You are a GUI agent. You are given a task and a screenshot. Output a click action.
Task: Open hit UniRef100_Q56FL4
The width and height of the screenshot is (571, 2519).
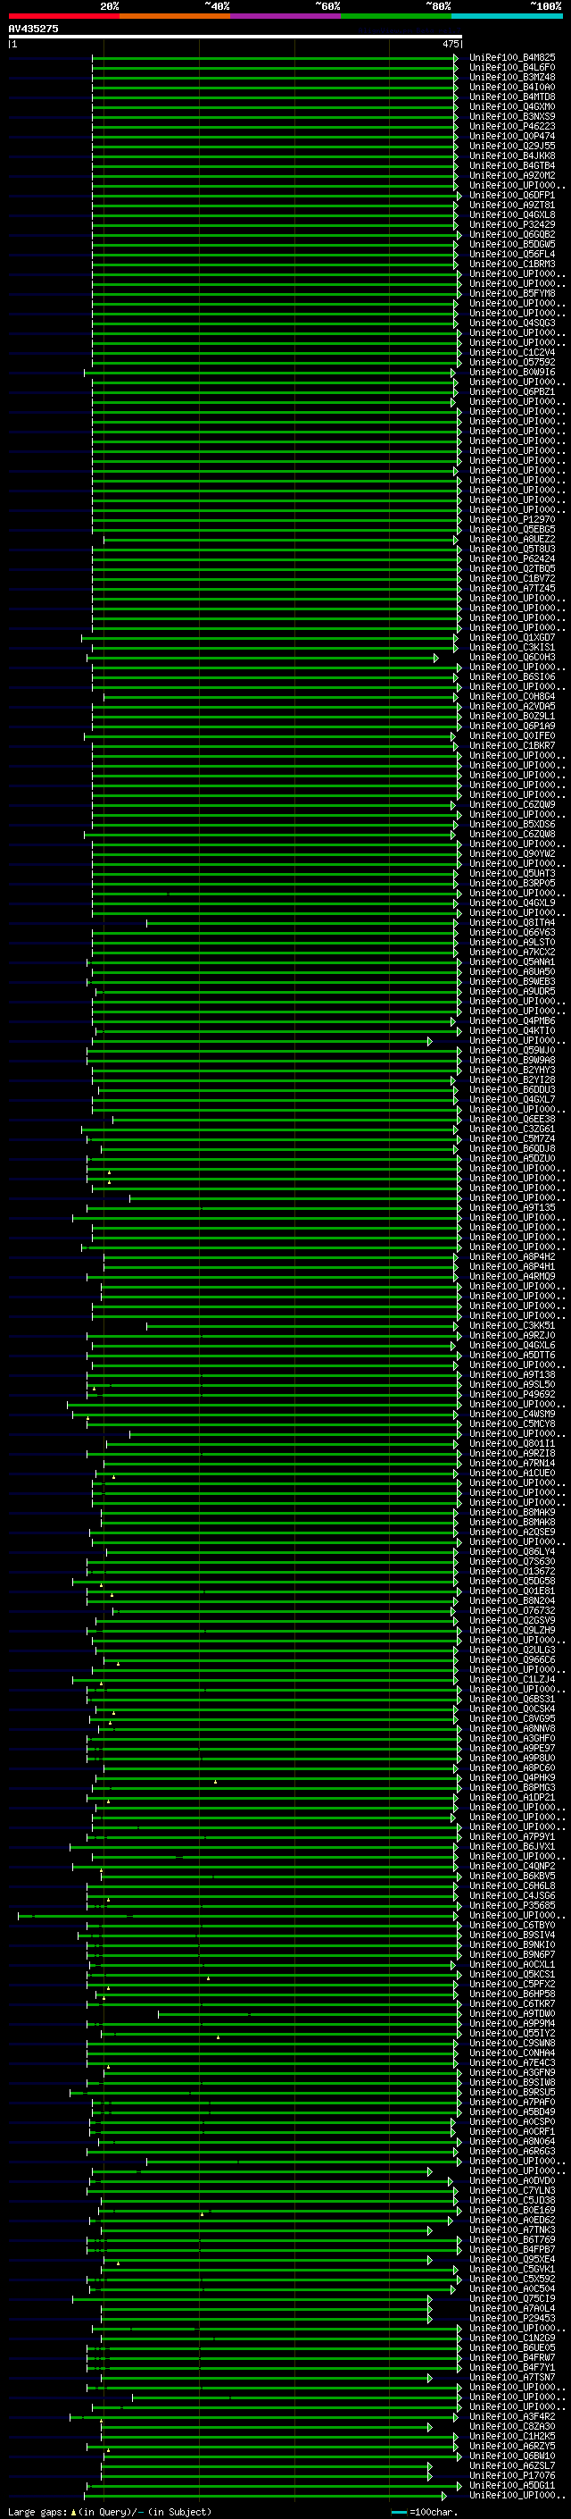click(512, 255)
